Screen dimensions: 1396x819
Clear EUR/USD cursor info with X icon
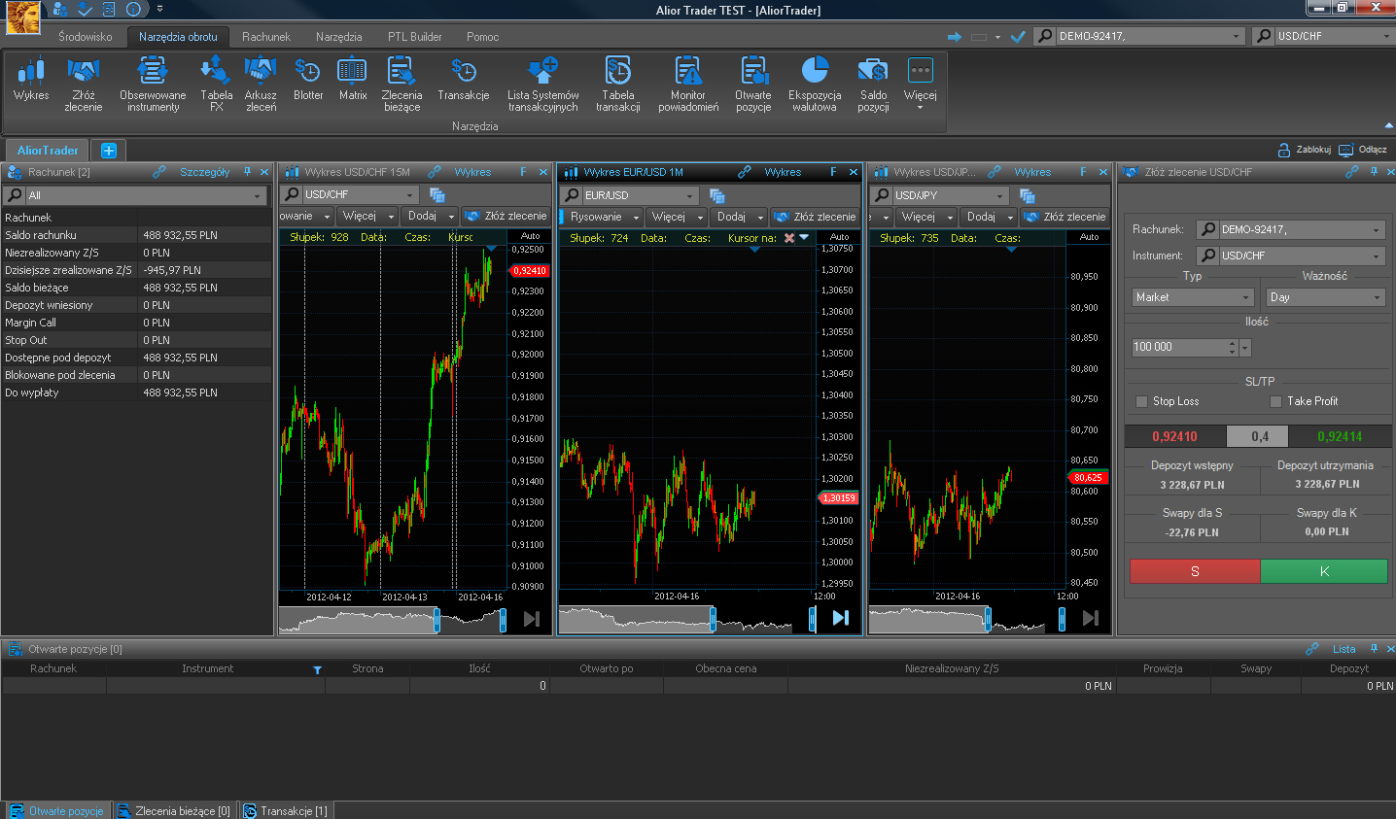point(789,238)
